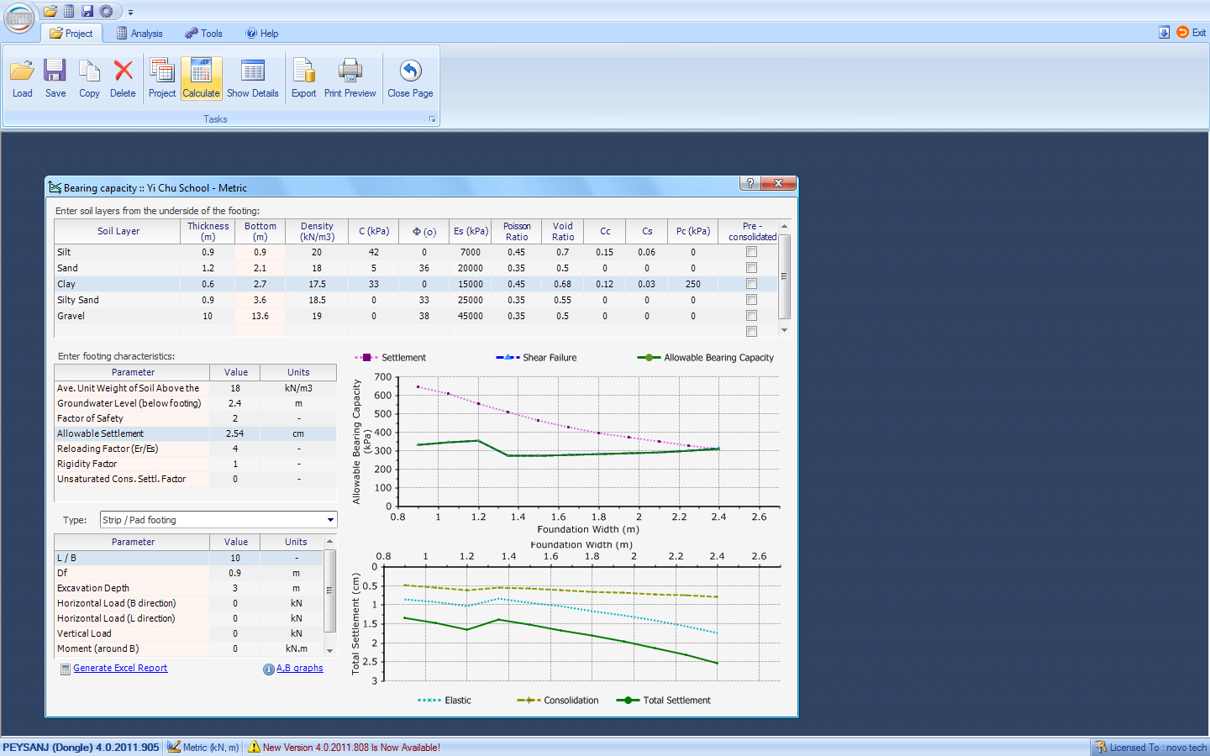The image size is (1210, 756).
Task: Open the quick access toolbar dropdown arrow
Action: click(x=130, y=13)
